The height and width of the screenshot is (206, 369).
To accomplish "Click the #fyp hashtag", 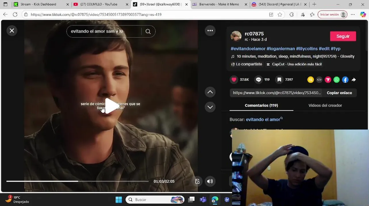I will coord(335,49).
